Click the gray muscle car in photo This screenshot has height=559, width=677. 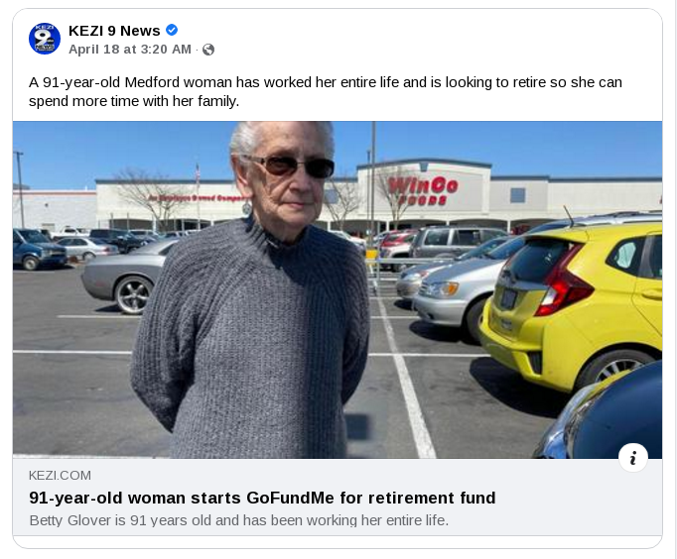[x=119, y=273]
